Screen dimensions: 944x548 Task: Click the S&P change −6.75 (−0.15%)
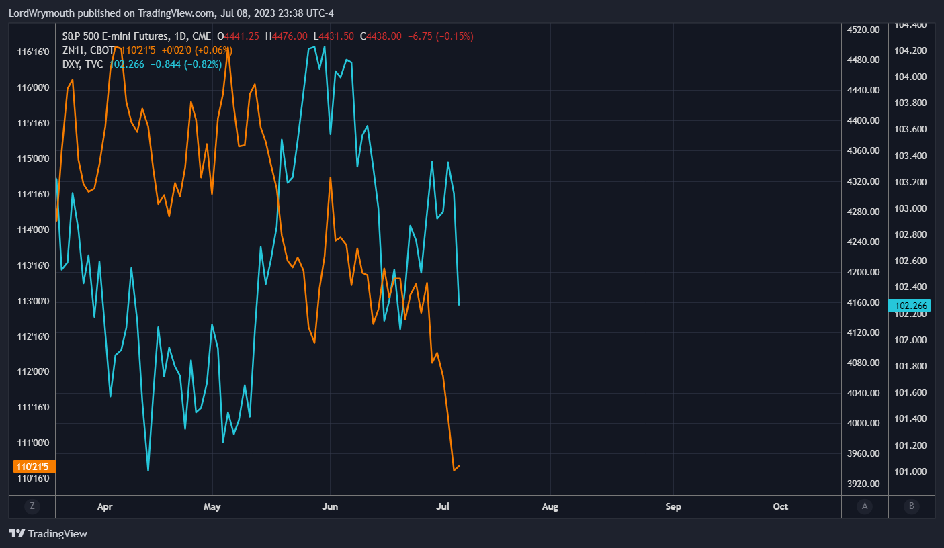pyautogui.click(x=440, y=36)
